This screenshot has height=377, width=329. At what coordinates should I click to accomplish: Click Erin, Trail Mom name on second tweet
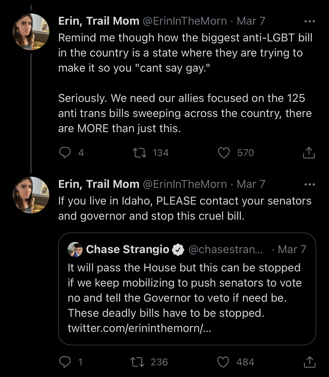99,184
